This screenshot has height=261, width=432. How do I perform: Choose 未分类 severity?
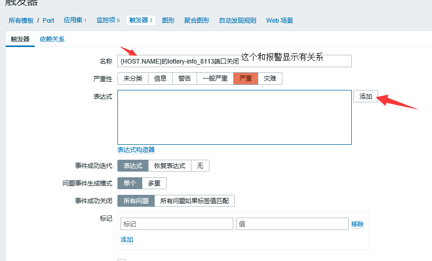133,79
